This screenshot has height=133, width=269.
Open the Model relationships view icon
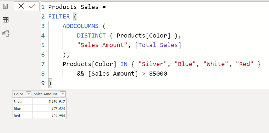[x=6, y=33]
